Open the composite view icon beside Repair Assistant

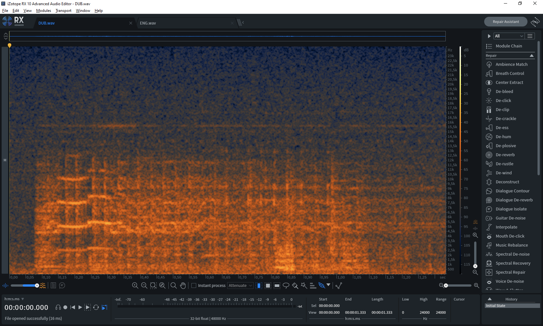[535, 22]
